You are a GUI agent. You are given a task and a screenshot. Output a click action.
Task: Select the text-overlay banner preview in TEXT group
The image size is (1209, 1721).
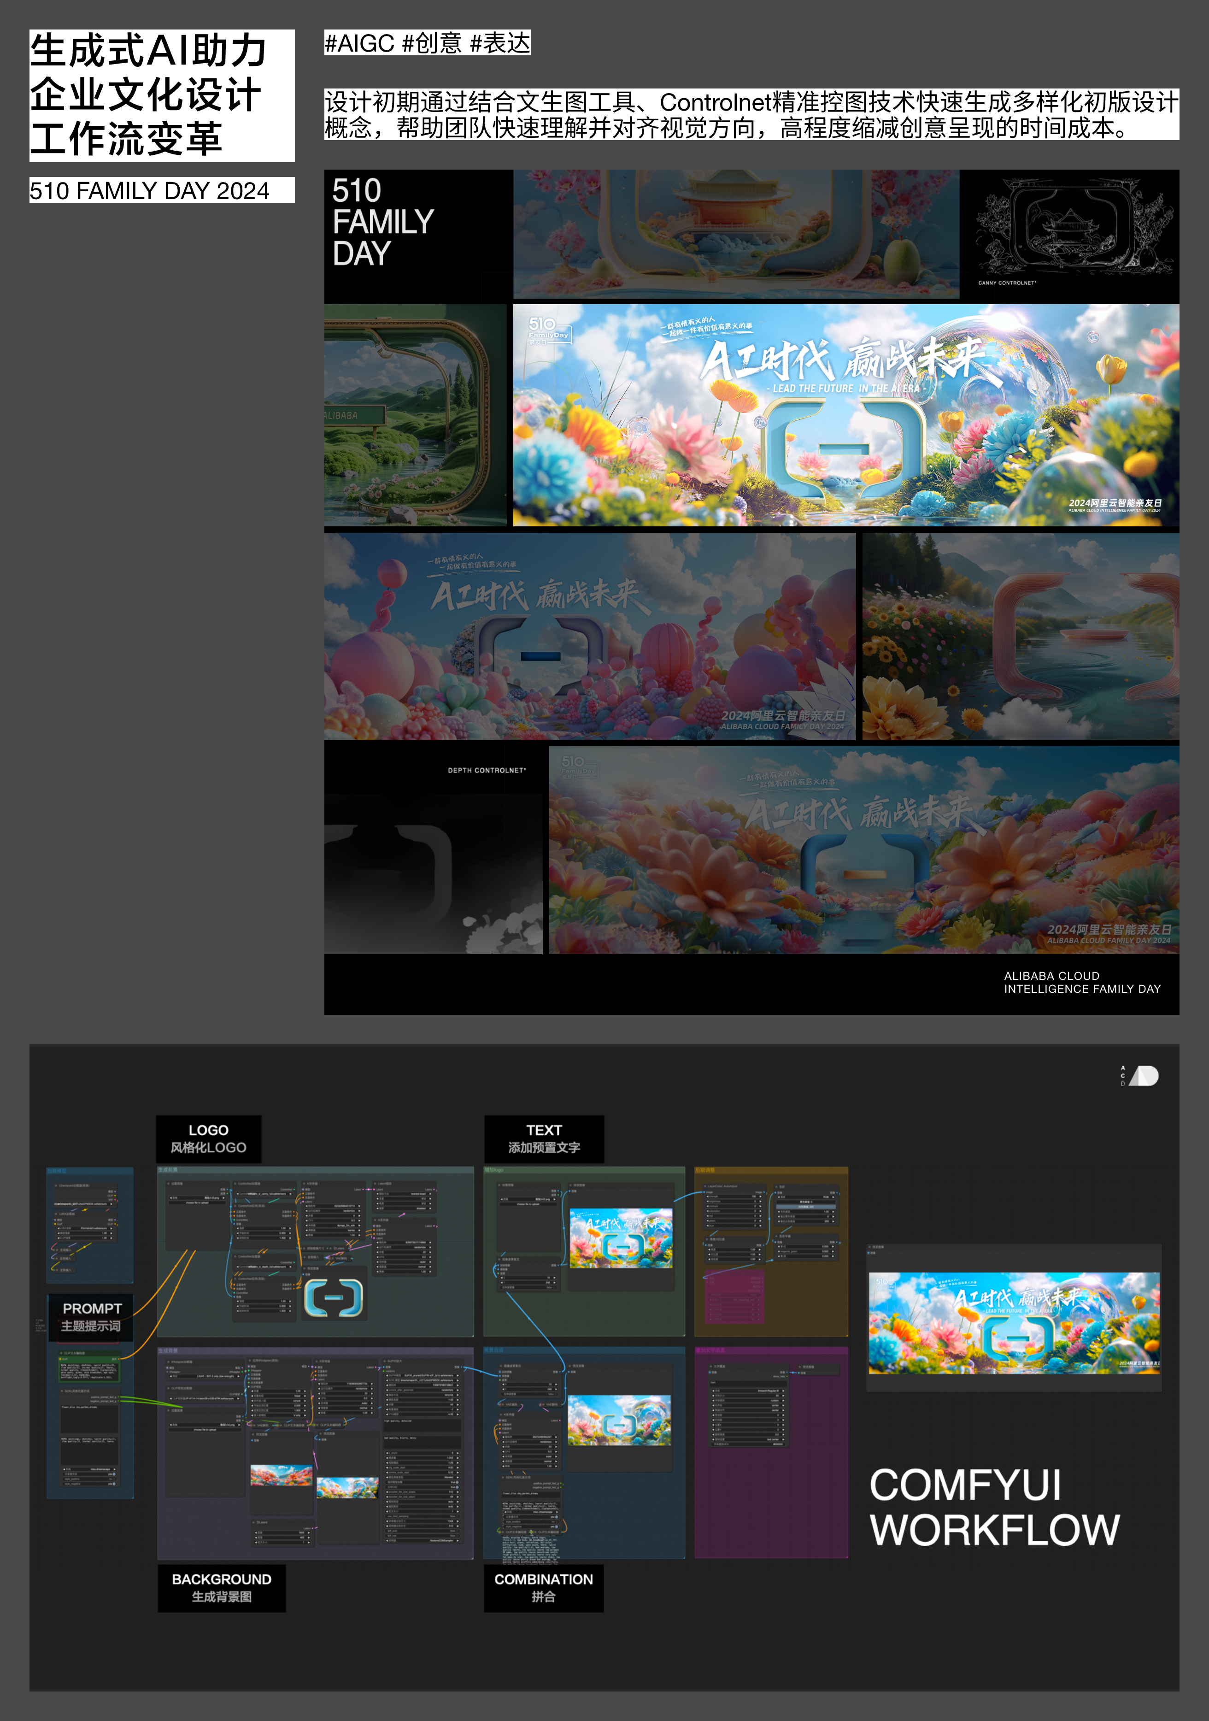(622, 1238)
